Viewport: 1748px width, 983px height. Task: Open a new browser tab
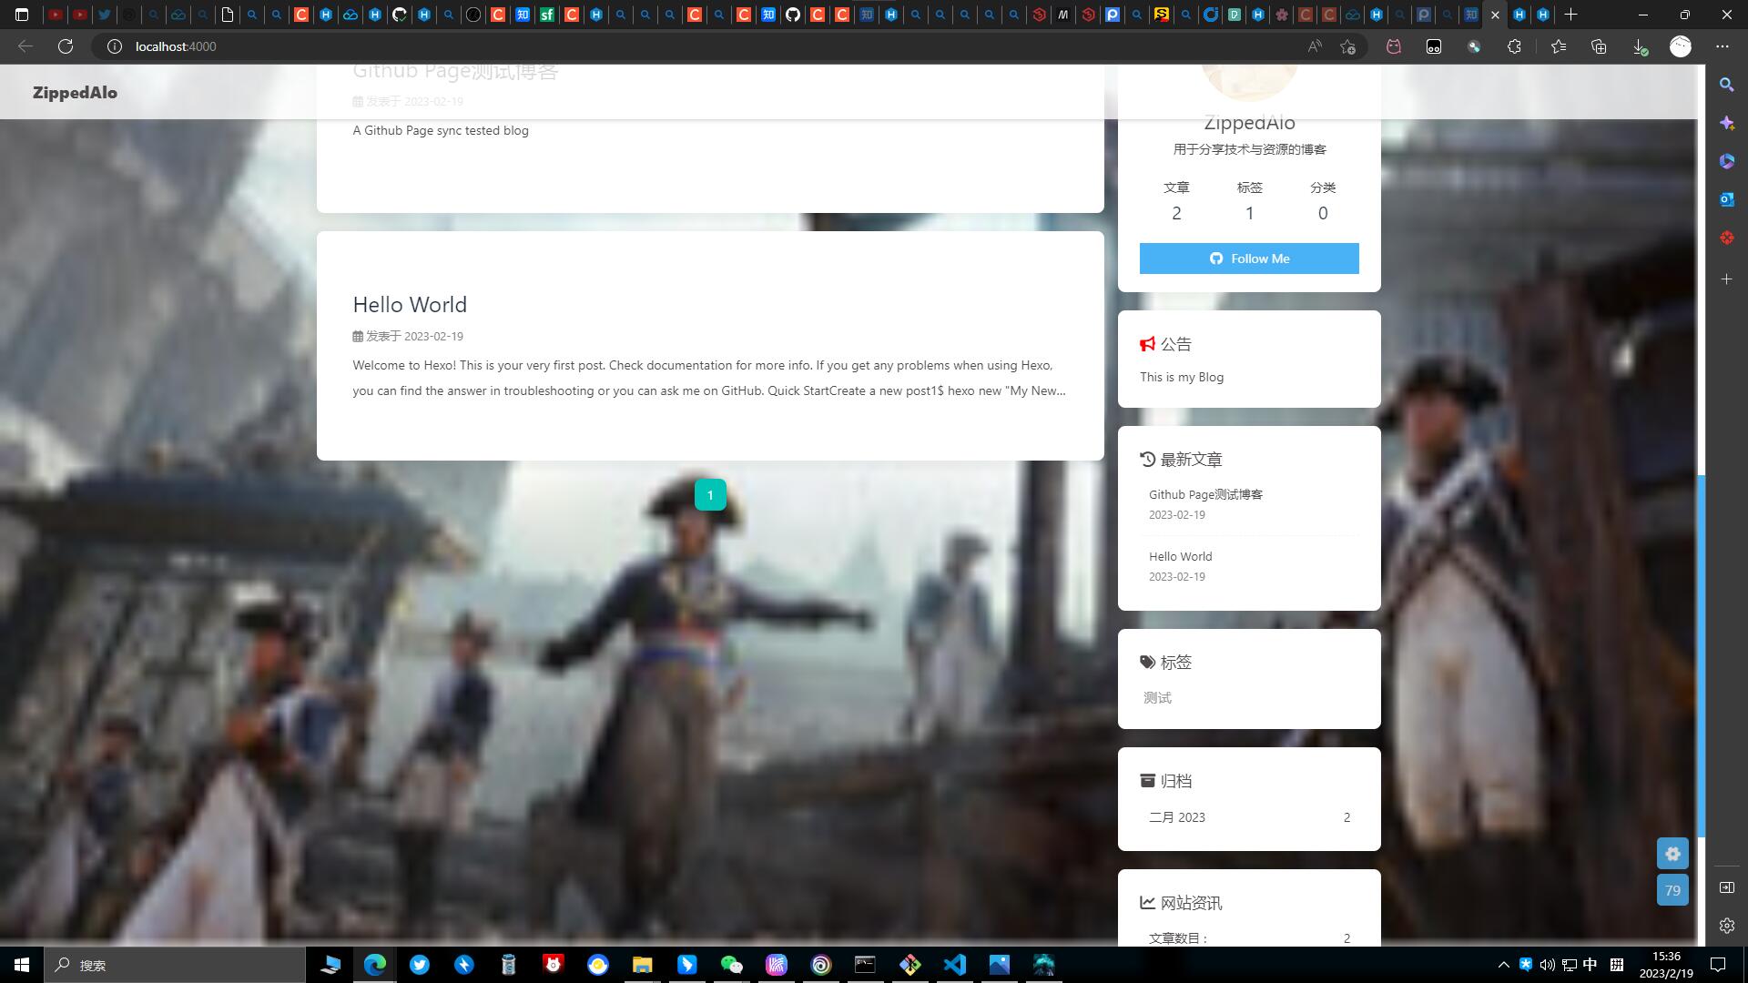(x=1570, y=15)
